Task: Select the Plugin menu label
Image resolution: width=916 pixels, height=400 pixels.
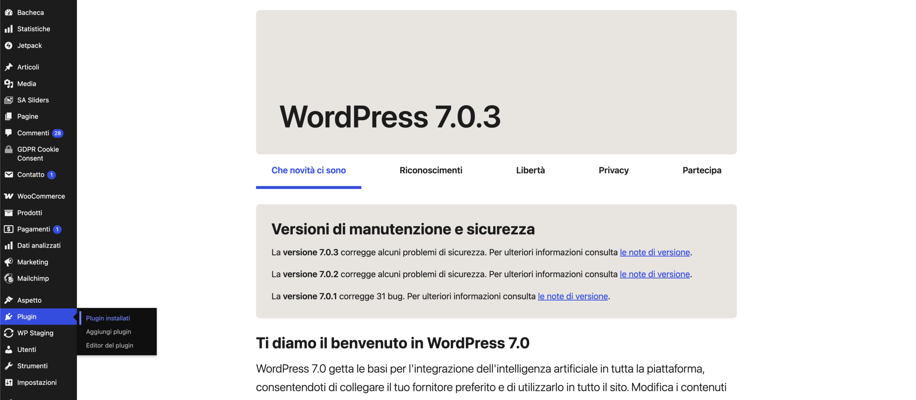Action: click(27, 317)
